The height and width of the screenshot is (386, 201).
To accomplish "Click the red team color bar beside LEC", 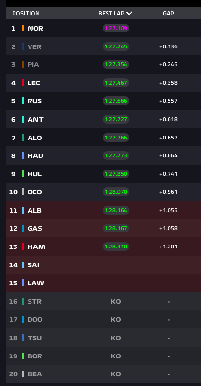I will [x=23, y=83].
